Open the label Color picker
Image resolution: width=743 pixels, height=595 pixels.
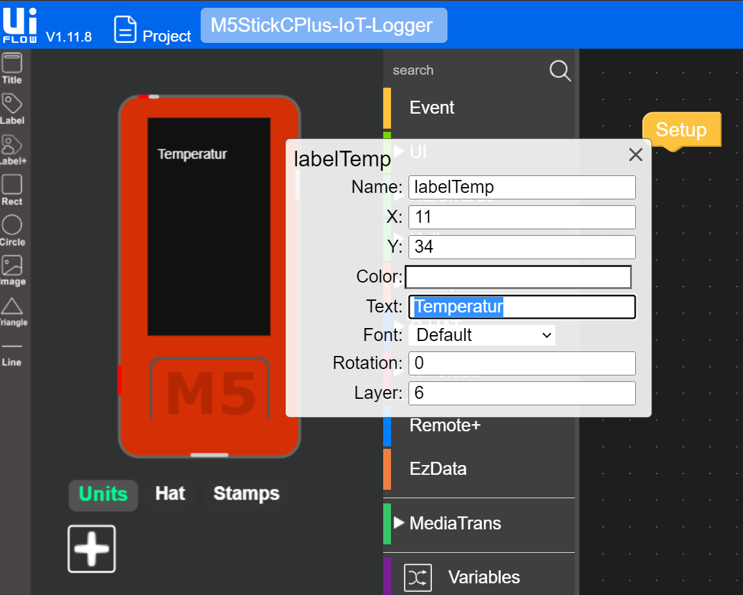(x=518, y=277)
